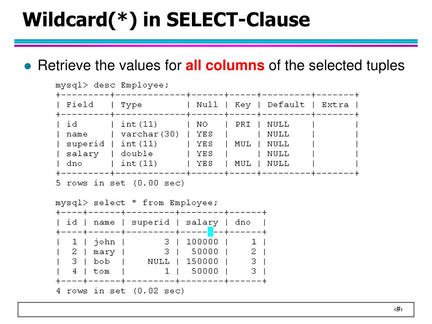Click the cyan highlighted cursor block under salary
Screen dimensions: 432x324
[x=210, y=232]
